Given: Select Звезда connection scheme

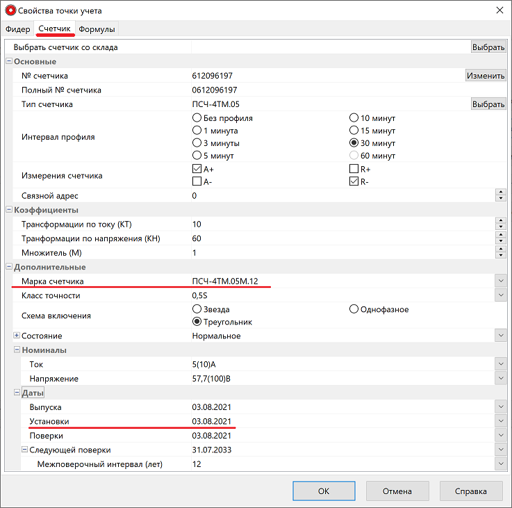Looking at the screenshot, I should (197, 309).
